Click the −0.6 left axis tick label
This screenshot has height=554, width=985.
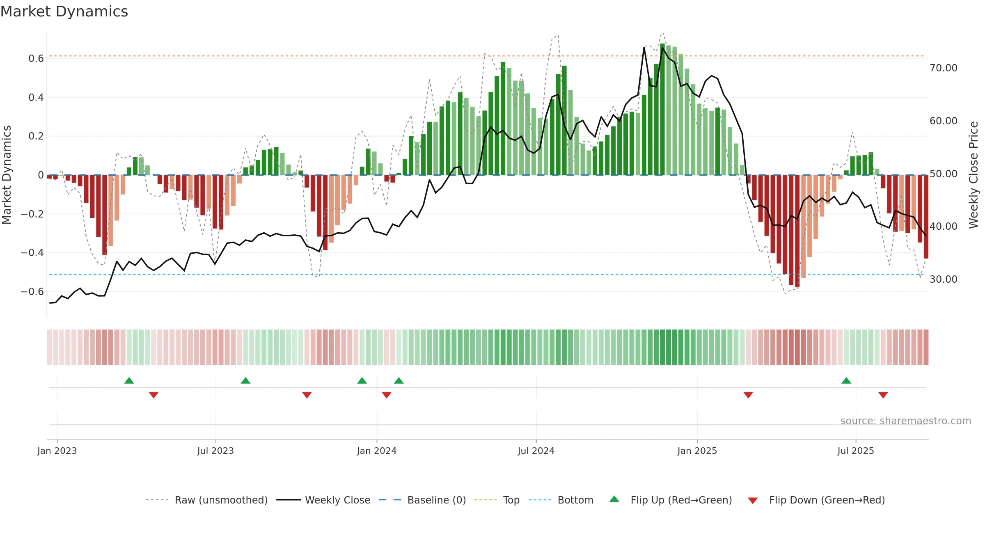pyautogui.click(x=32, y=292)
